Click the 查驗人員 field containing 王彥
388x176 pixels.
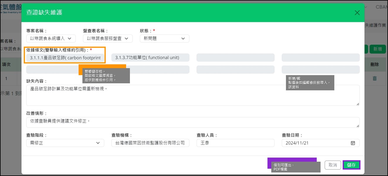pyautogui.click(x=235, y=143)
